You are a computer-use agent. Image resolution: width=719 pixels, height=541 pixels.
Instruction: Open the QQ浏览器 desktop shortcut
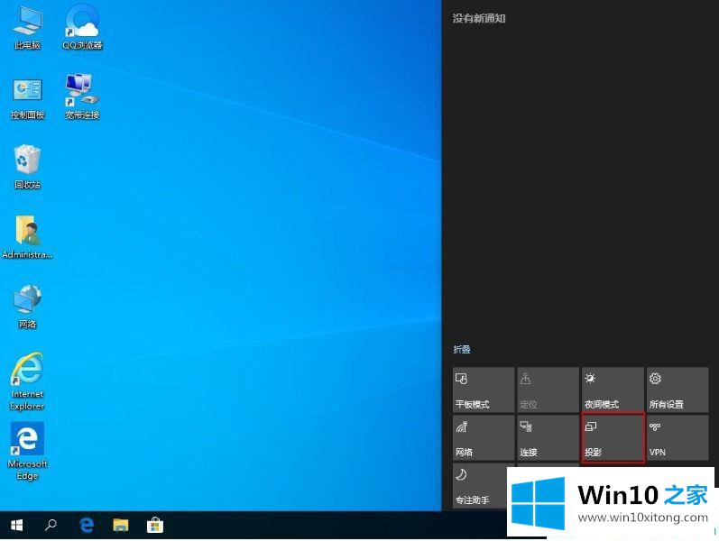[x=82, y=27]
